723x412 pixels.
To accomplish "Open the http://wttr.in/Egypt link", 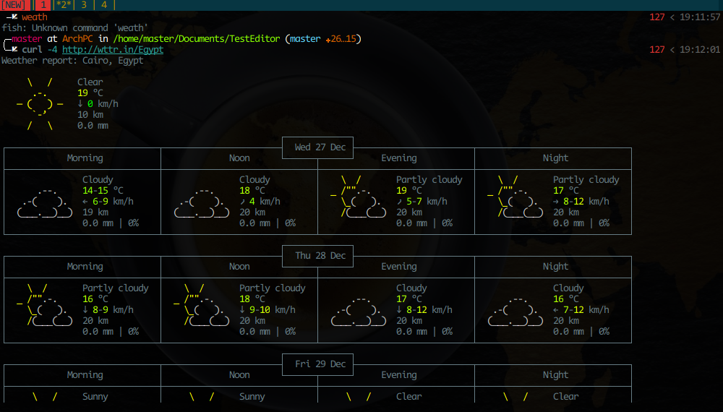I will [x=112, y=50].
